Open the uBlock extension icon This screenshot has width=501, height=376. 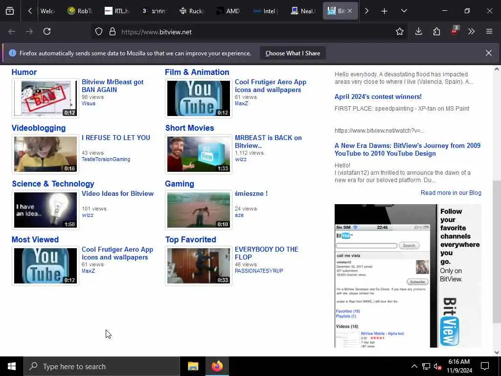(x=454, y=31)
